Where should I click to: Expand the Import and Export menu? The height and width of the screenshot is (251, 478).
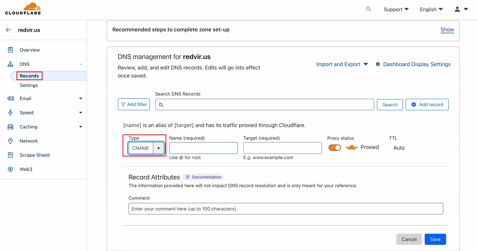pyautogui.click(x=342, y=64)
